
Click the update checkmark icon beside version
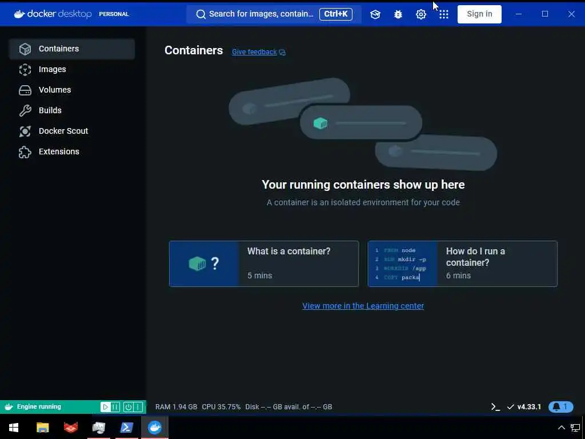click(x=510, y=407)
